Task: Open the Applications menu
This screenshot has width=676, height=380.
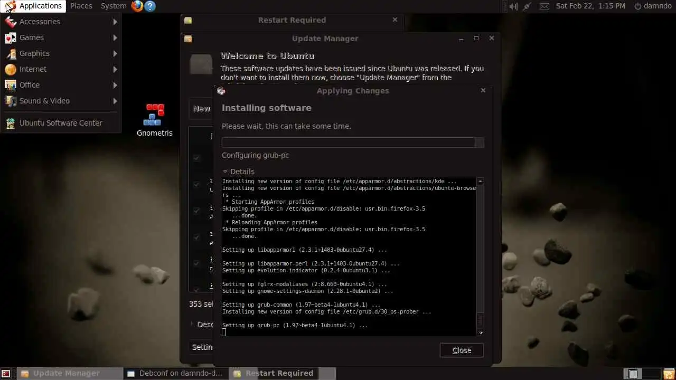Action: tap(34, 6)
